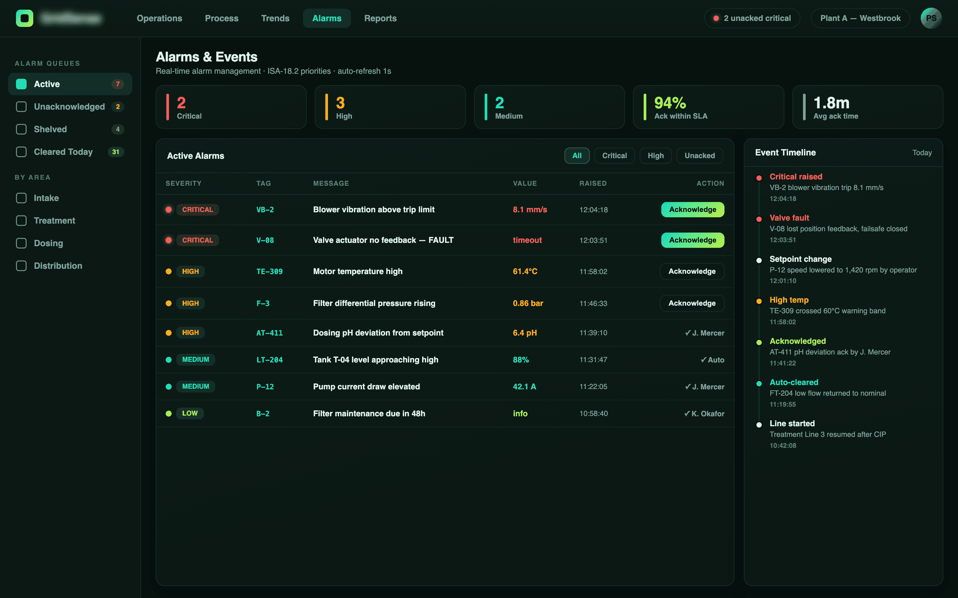Enable the Dosing area checkbox
This screenshot has height=598, width=958.
tap(21, 243)
